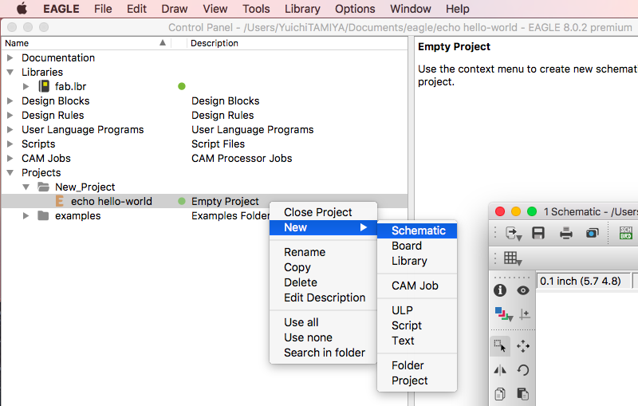Screen dimensions: 638x406
Task: Select the Copy tool icon
Action: coord(500,394)
